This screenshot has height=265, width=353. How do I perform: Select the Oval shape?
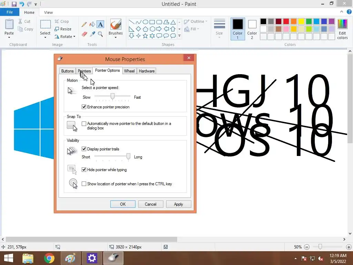click(x=145, y=22)
